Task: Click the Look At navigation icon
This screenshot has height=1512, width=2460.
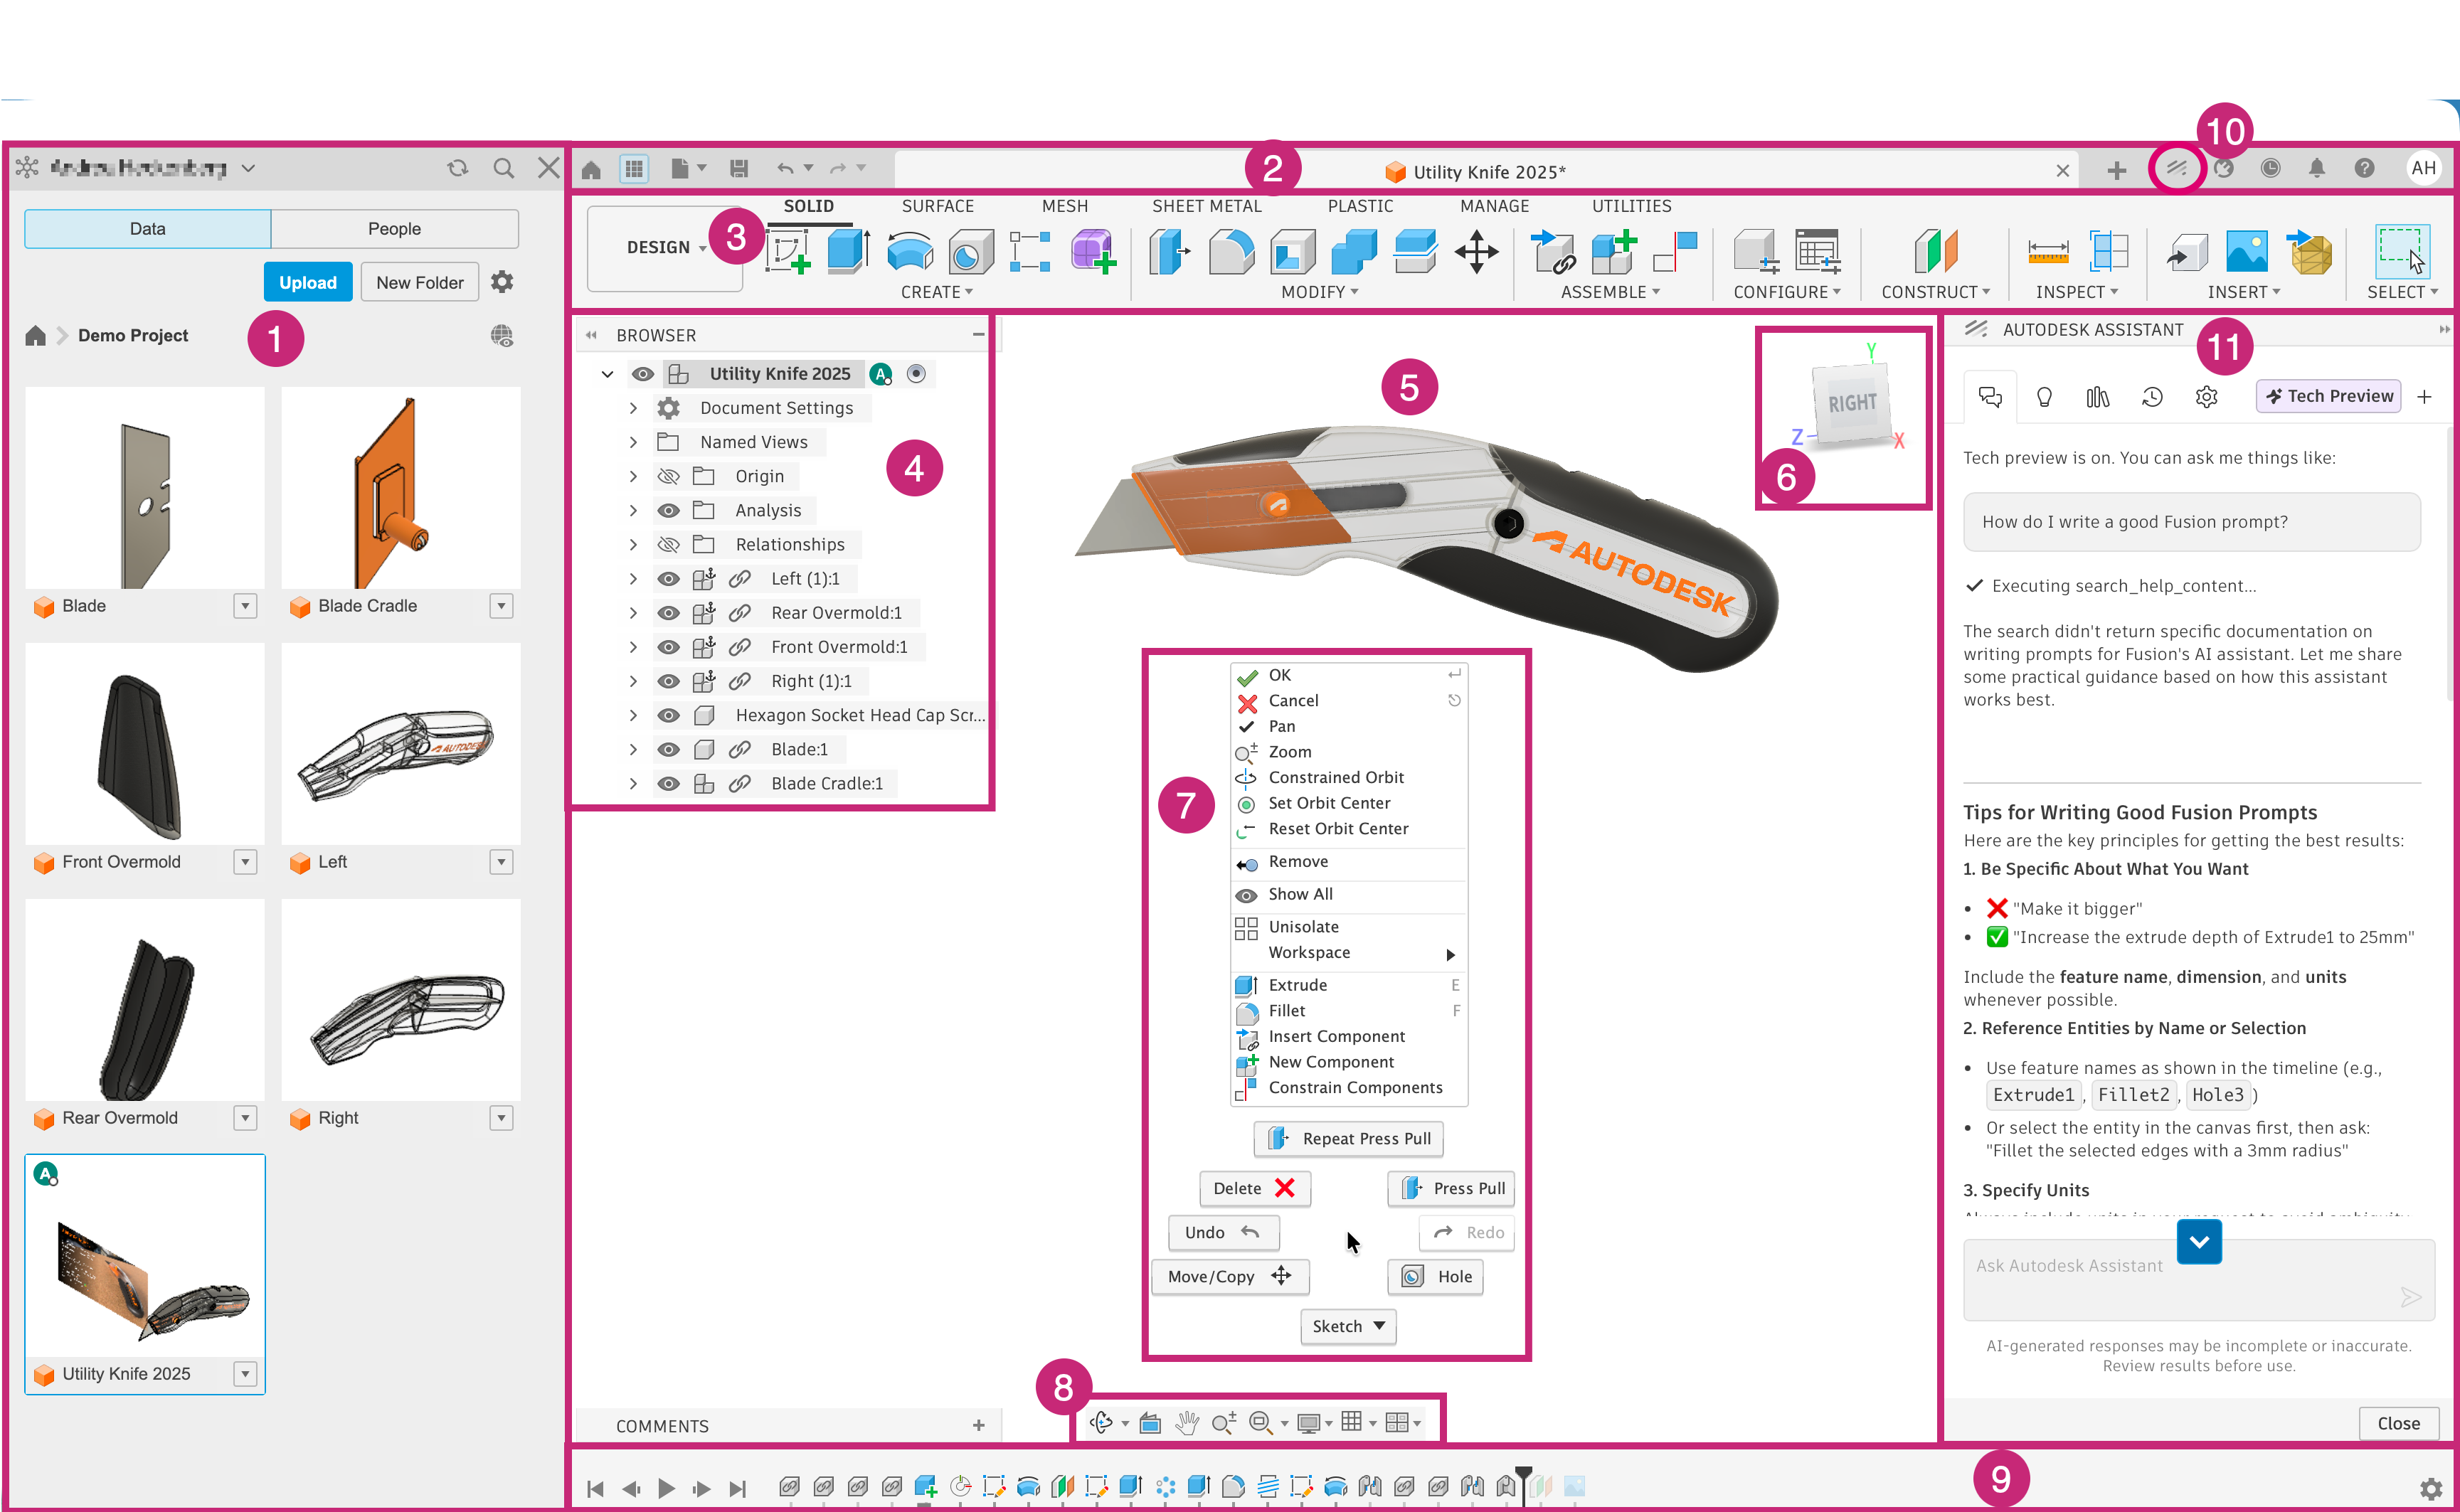Action: click(x=1150, y=1422)
